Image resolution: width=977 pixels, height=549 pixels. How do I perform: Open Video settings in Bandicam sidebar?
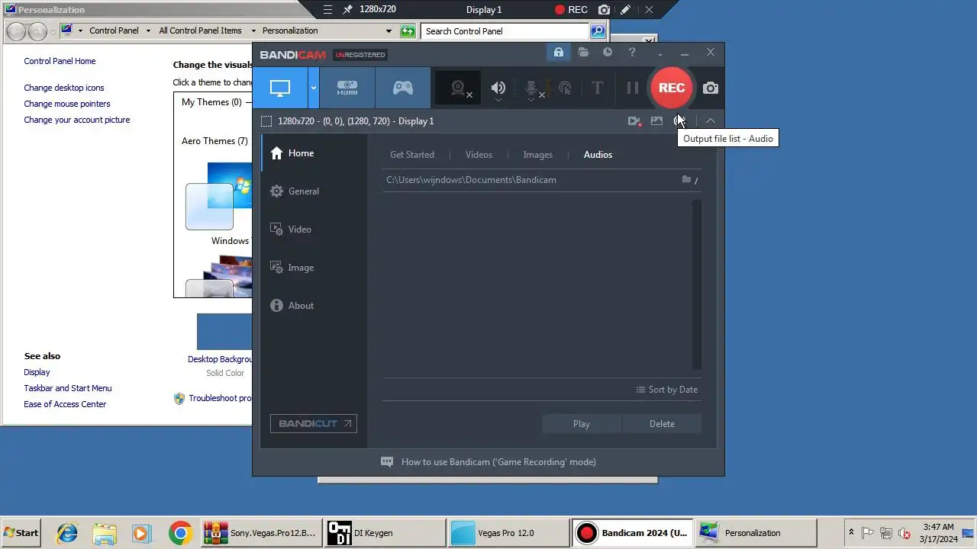pos(314,230)
